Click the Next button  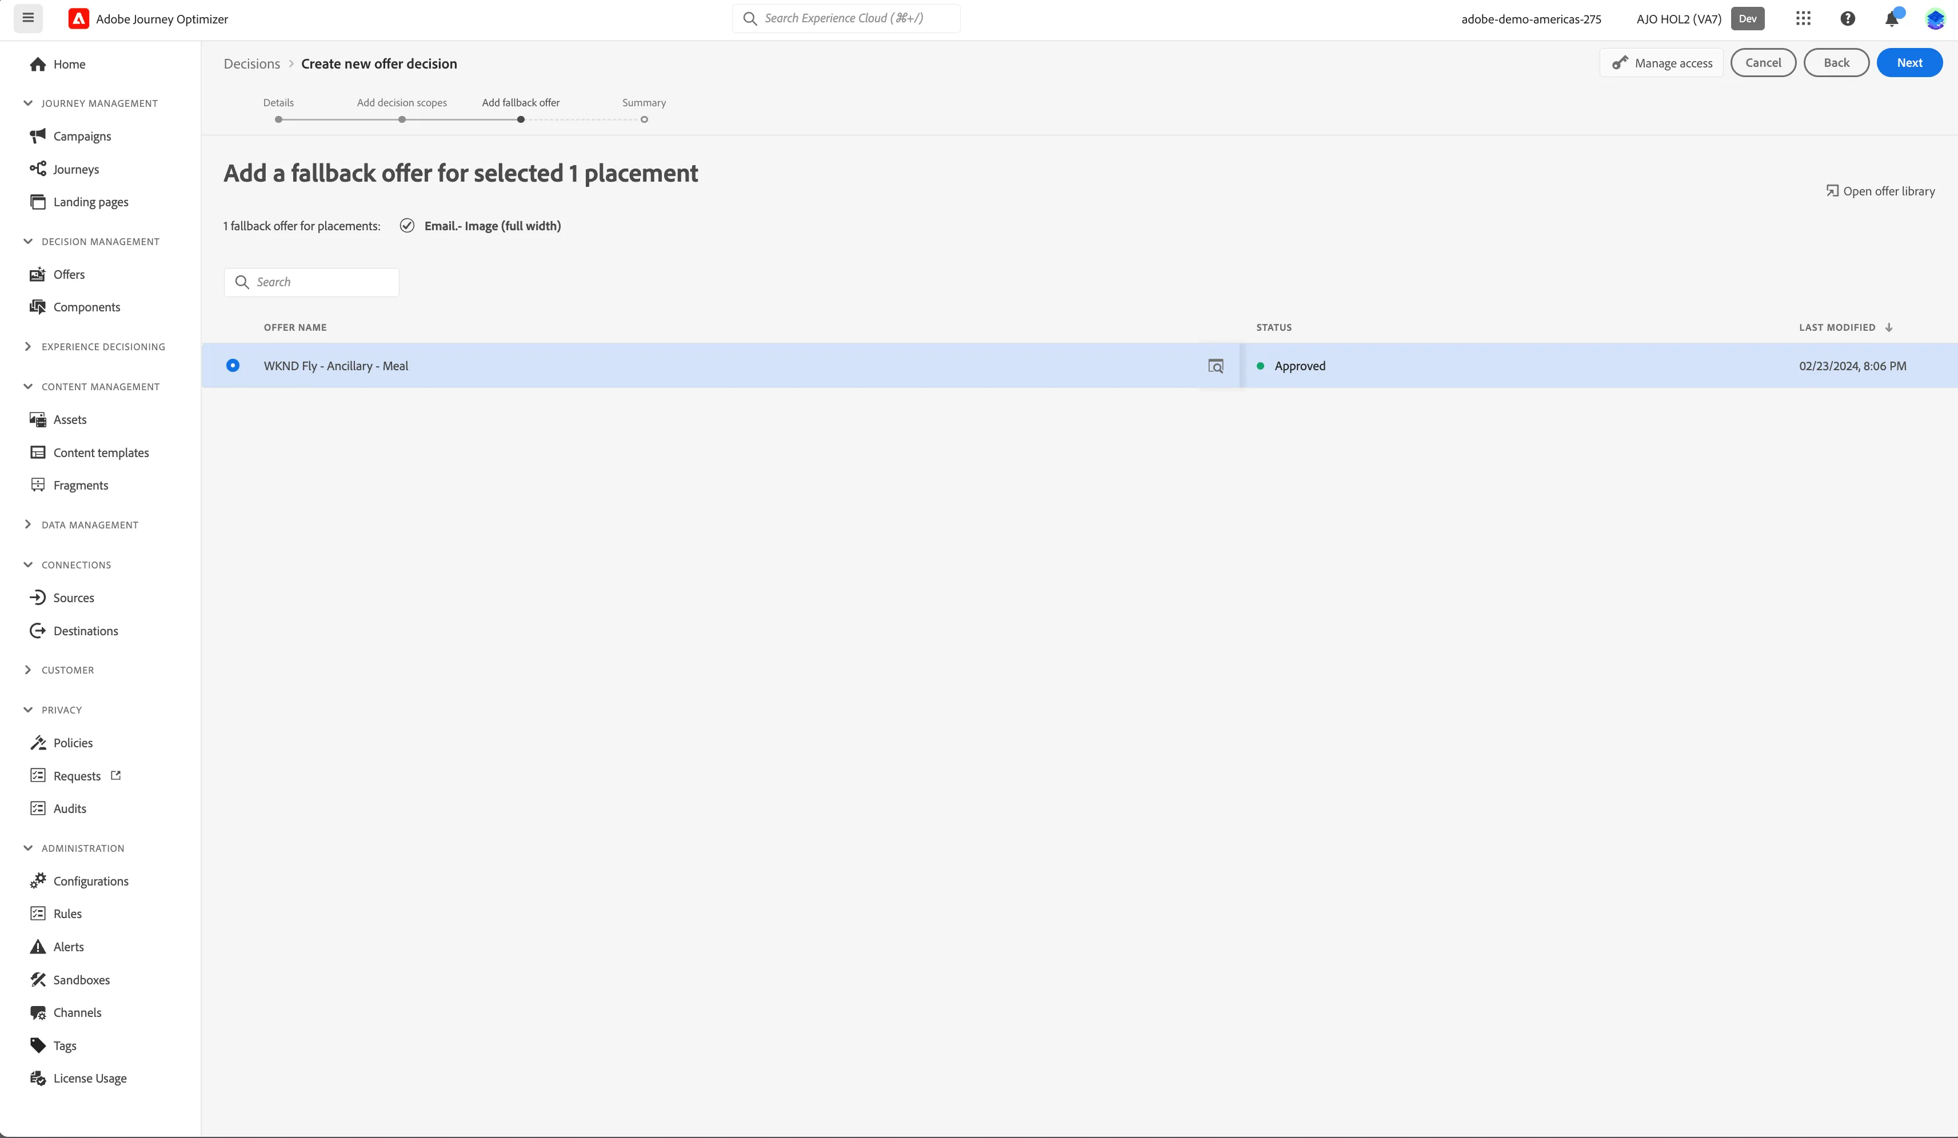click(1909, 63)
